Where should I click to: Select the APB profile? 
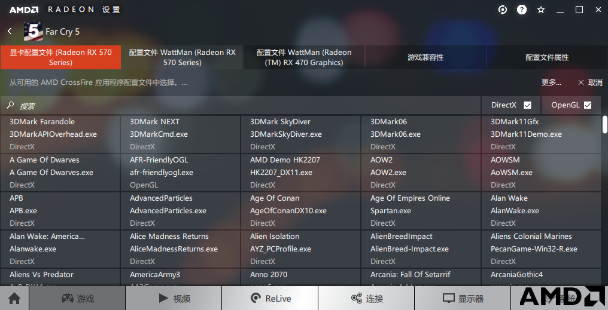[60, 210]
